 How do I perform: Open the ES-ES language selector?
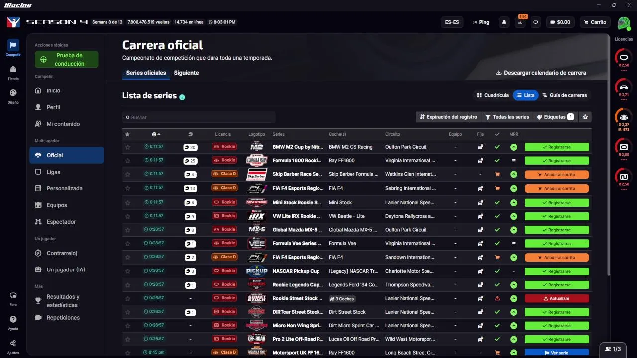(x=452, y=22)
